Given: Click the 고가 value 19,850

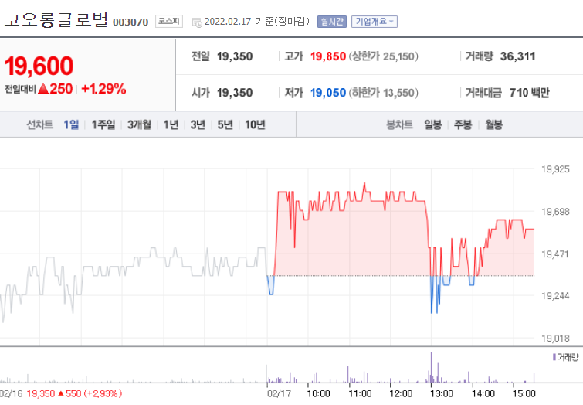Looking at the screenshot, I should pos(328,56).
